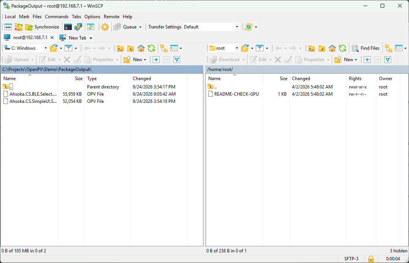This screenshot has width=409, height=263.
Task: Open the local panel view style icon
Action: pos(174,48)
